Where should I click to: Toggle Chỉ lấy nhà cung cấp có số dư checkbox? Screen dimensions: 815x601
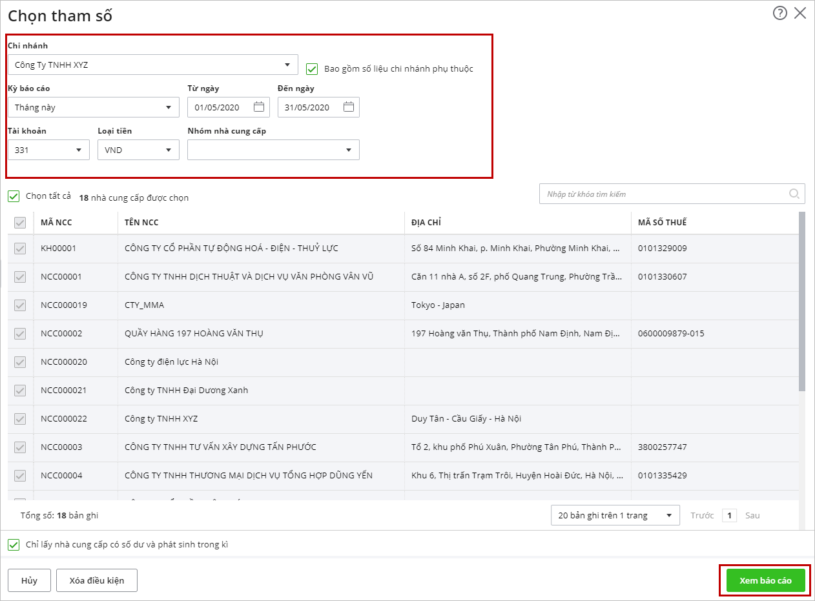[x=14, y=545]
